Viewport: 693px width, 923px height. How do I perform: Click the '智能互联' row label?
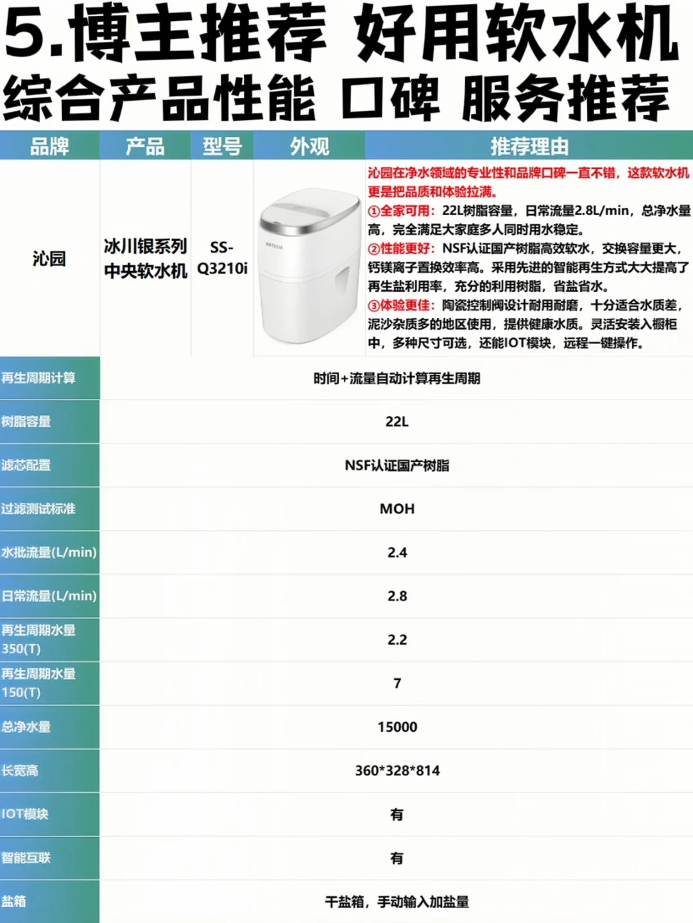(26, 858)
